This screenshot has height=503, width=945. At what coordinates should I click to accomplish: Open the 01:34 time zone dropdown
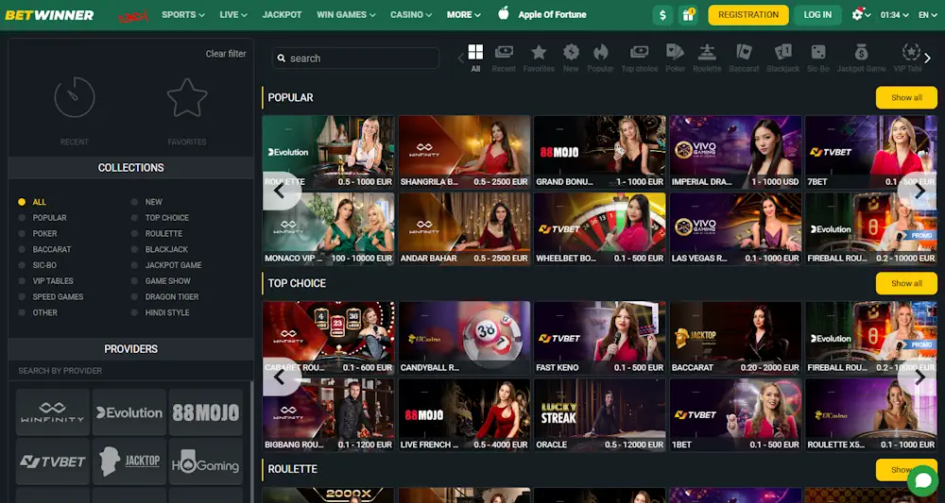coord(894,15)
